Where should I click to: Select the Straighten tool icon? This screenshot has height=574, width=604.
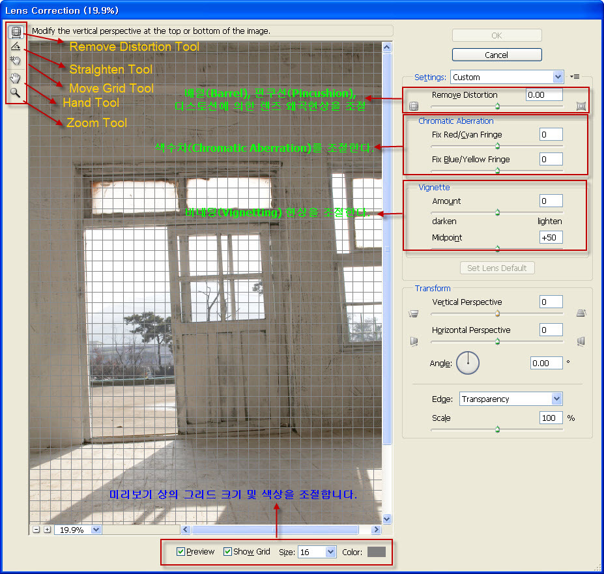tap(16, 47)
